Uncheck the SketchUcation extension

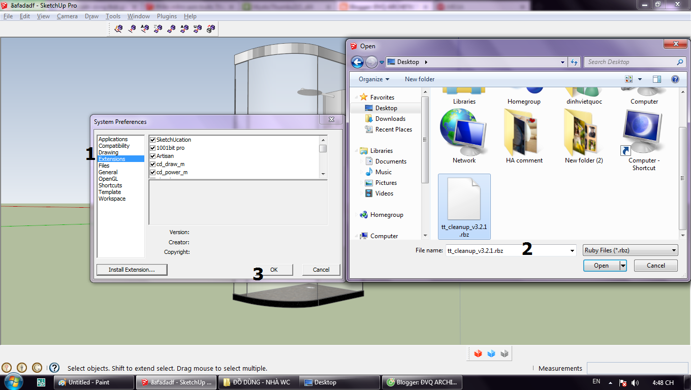[x=152, y=140]
